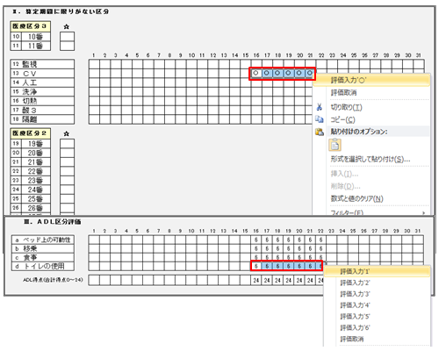
Task: Click the CV row cell for day 16
Action: coord(256,73)
